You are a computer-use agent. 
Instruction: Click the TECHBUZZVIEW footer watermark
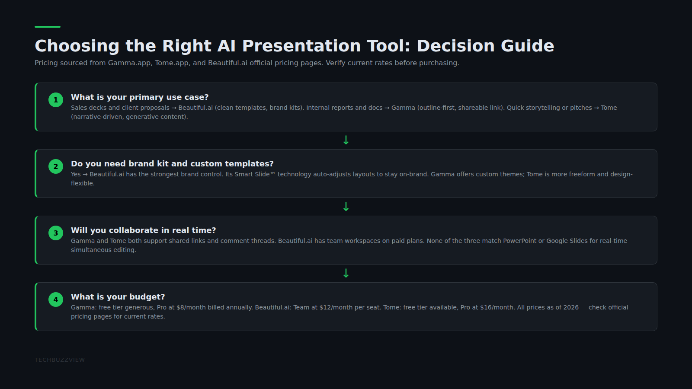pyautogui.click(x=60, y=360)
